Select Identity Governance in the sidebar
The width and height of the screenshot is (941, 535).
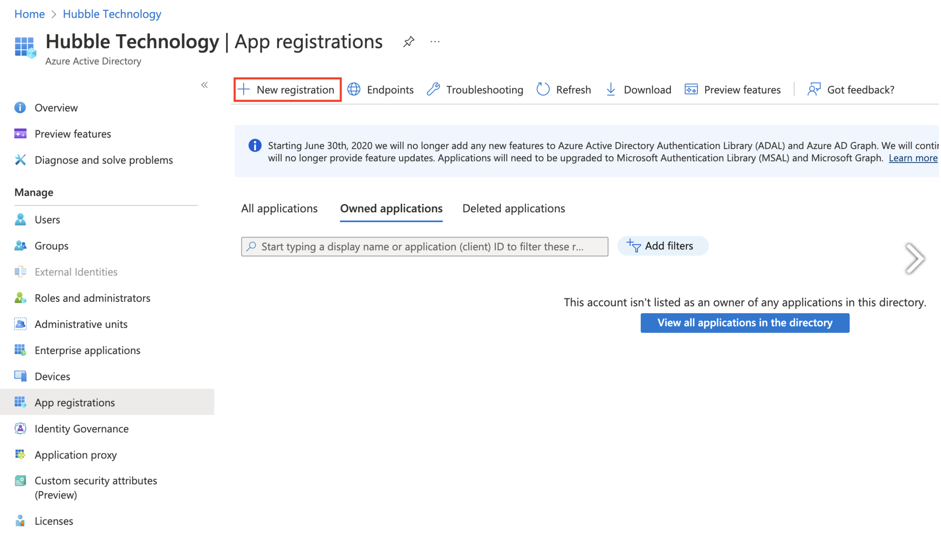pyautogui.click(x=82, y=429)
